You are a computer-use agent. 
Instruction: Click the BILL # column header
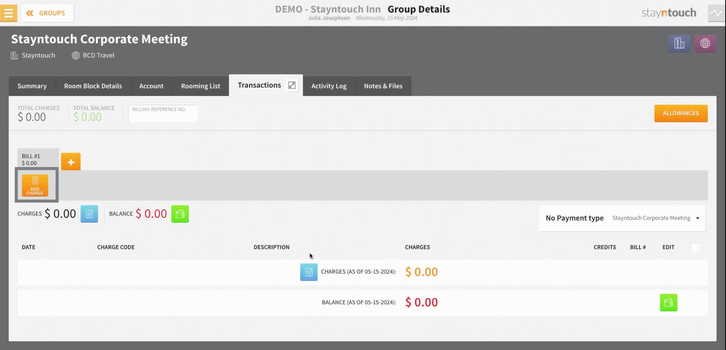[x=638, y=247]
